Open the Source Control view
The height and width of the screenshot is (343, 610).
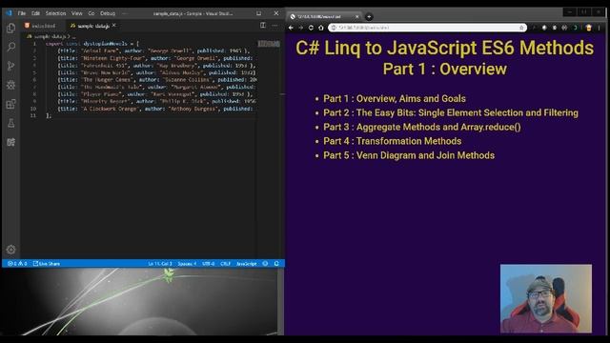pos(10,66)
